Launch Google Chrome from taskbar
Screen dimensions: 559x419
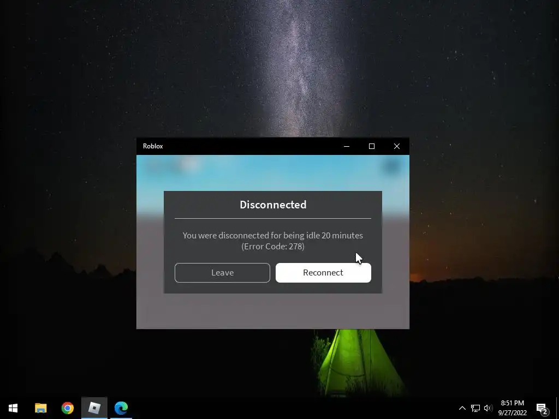pos(67,408)
